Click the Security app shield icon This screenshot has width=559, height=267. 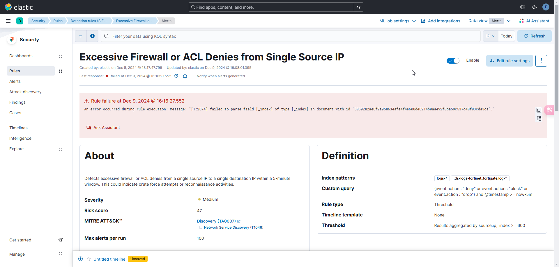[x=12, y=40]
